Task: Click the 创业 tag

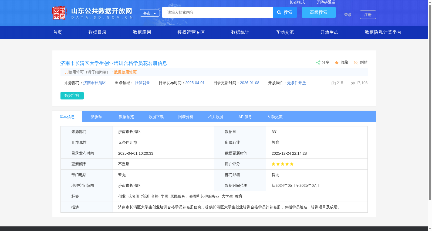Action: [122, 196]
